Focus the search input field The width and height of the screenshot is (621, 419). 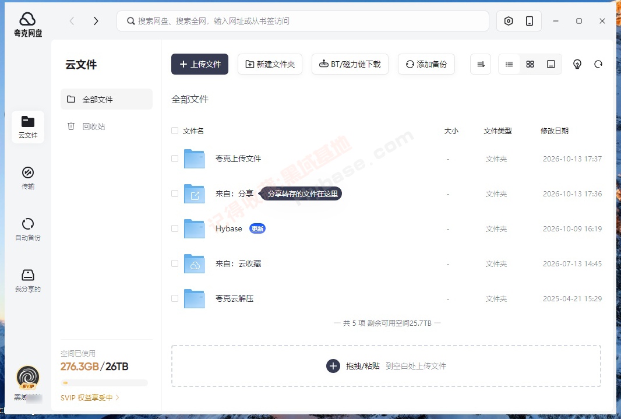[303, 21]
